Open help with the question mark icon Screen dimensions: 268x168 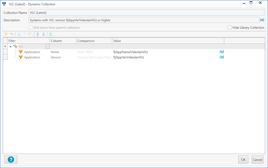[11, 160]
